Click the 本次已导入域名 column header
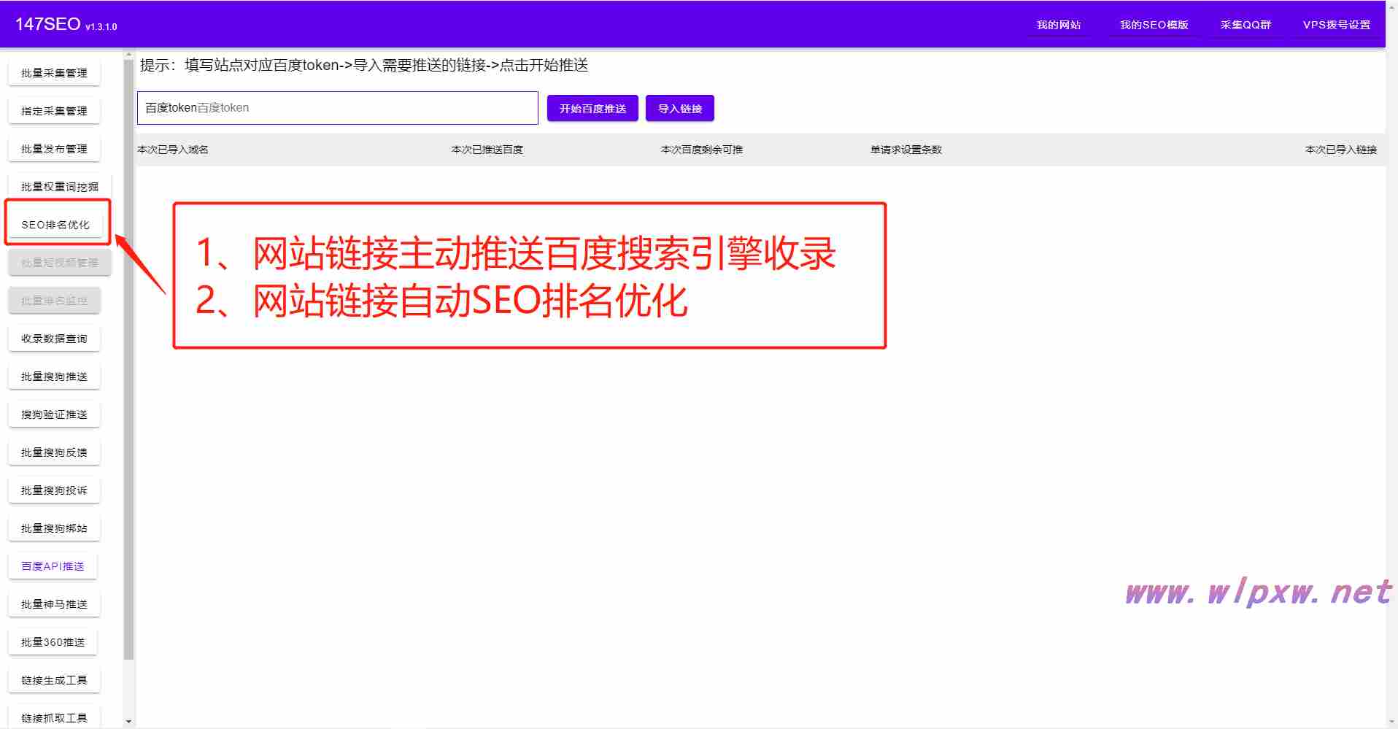The height and width of the screenshot is (729, 1398). click(x=173, y=150)
